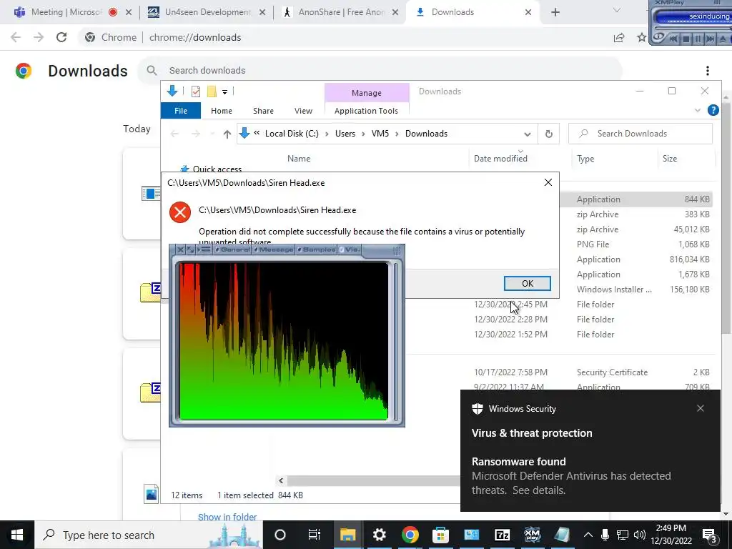Pause playback in XMPlay
This screenshot has width=732, height=549.
(698, 39)
